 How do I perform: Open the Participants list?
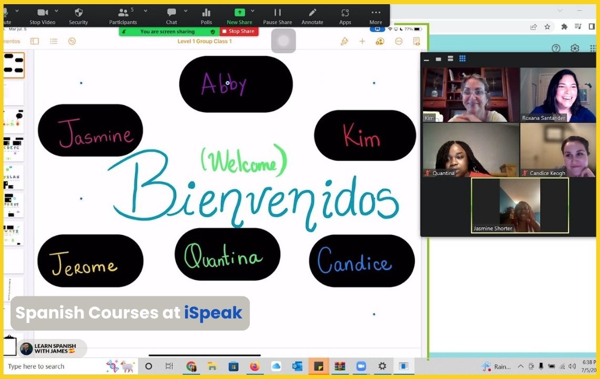coord(123,15)
